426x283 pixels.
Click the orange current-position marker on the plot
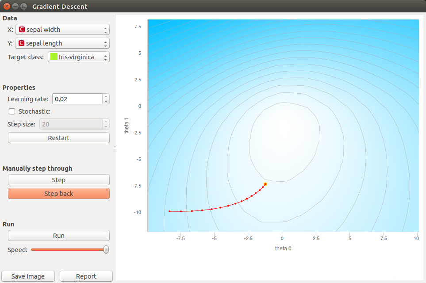pyautogui.click(x=265, y=184)
